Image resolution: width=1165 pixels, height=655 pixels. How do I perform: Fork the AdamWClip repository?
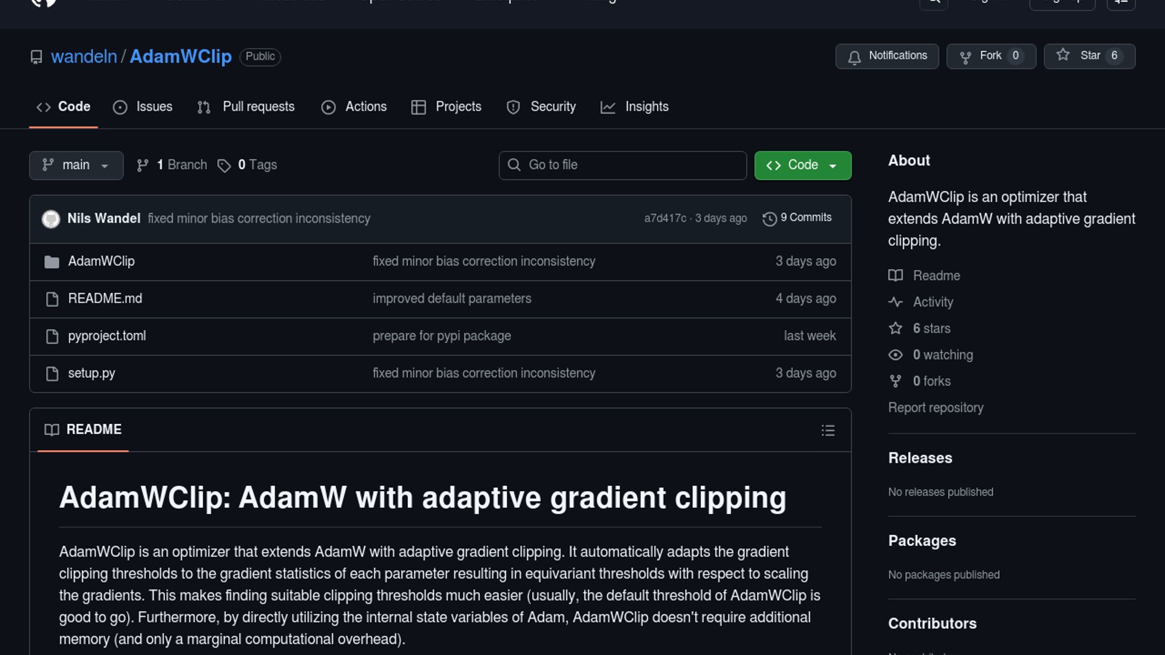point(990,56)
